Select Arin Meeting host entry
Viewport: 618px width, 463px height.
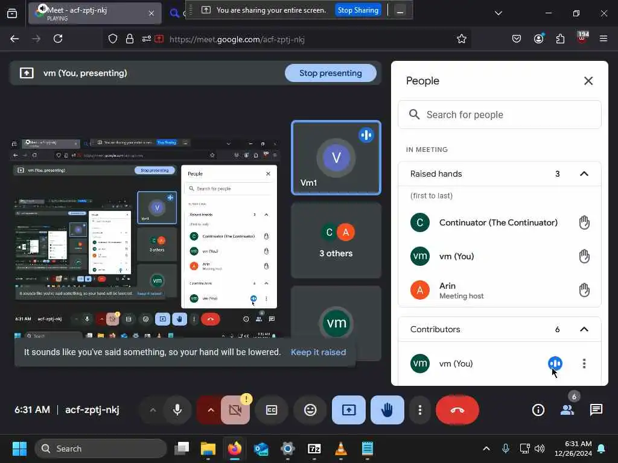pyautogui.click(x=499, y=290)
